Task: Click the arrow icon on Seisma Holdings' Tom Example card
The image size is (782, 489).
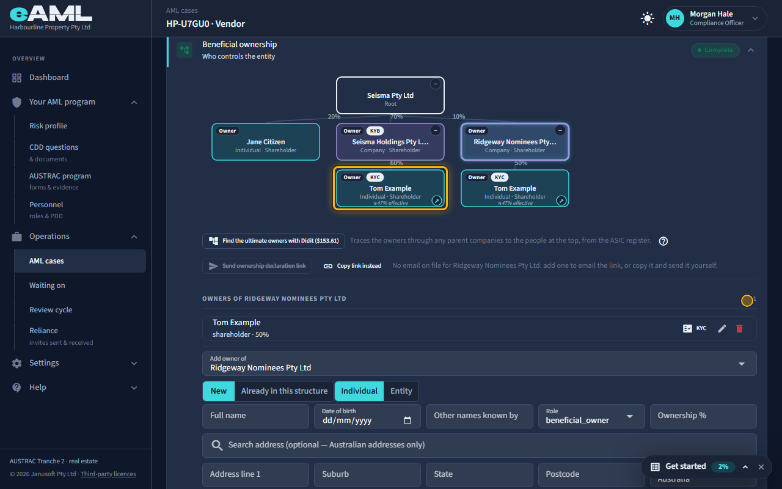Action: click(x=437, y=200)
